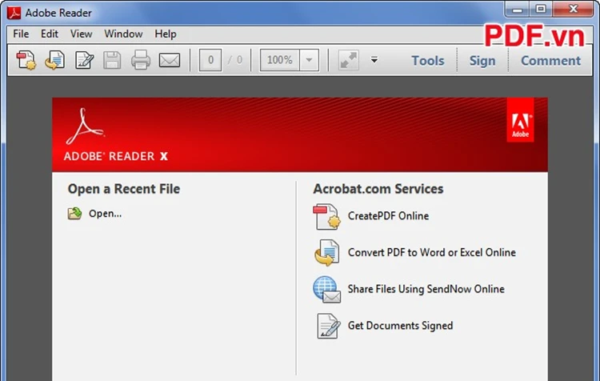Click the Email envelope toolbar icon
Viewport: 600px width, 381px height.
pyautogui.click(x=170, y=61)
